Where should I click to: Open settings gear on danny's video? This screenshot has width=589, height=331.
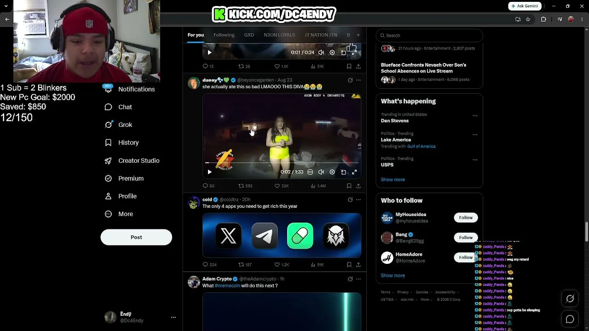[332, 172]
